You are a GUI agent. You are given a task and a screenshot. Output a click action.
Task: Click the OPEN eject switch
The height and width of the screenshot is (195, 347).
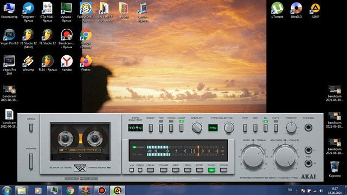coord(31,128)
